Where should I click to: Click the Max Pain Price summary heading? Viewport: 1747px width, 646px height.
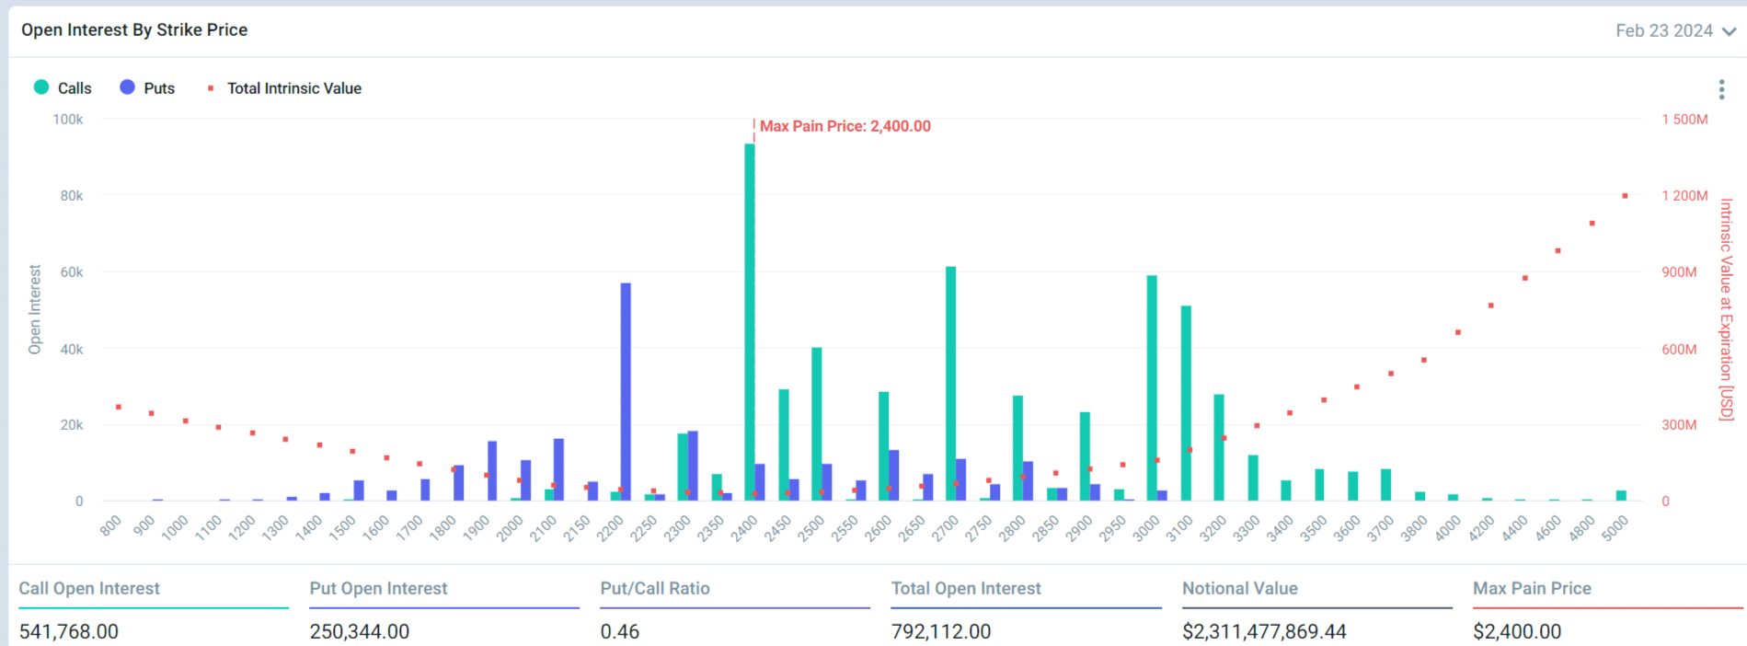pos(1532,588)
